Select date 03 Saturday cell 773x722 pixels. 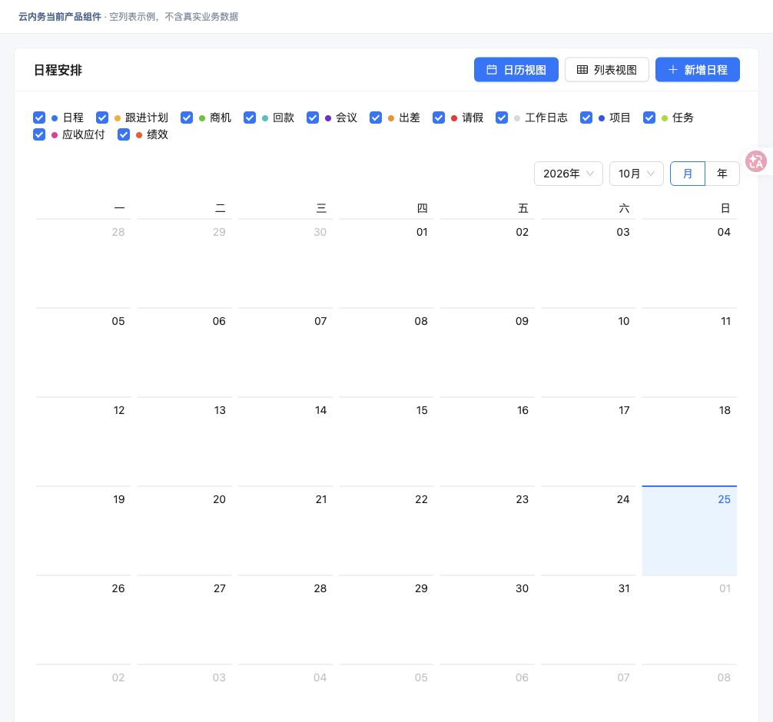(x=588, y=263)
